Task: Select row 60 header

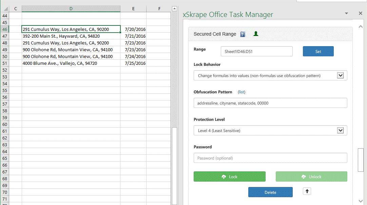Action: point(5,125)
